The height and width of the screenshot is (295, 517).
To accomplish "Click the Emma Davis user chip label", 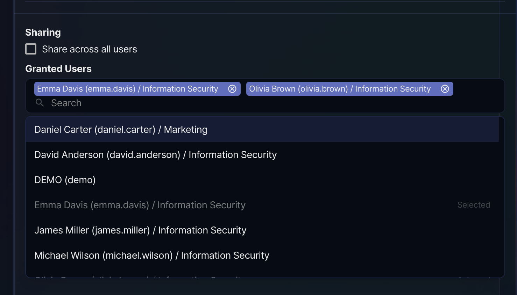I will pos(128,89).
